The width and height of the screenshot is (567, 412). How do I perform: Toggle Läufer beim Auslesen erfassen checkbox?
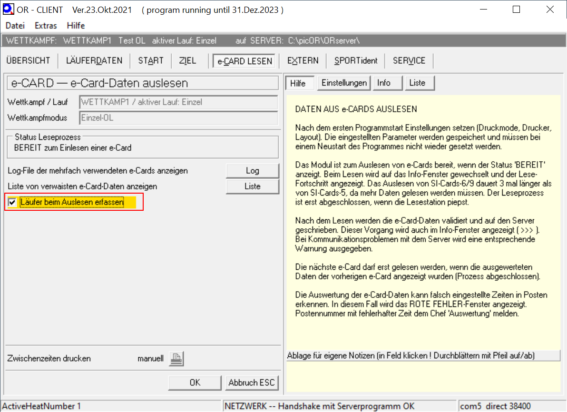12,203
